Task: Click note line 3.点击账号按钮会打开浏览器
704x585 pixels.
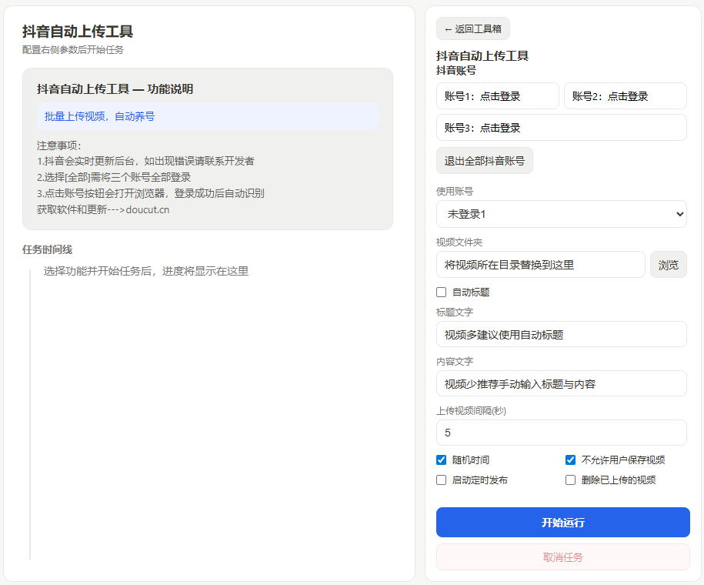Action: [x=150, y=194]
